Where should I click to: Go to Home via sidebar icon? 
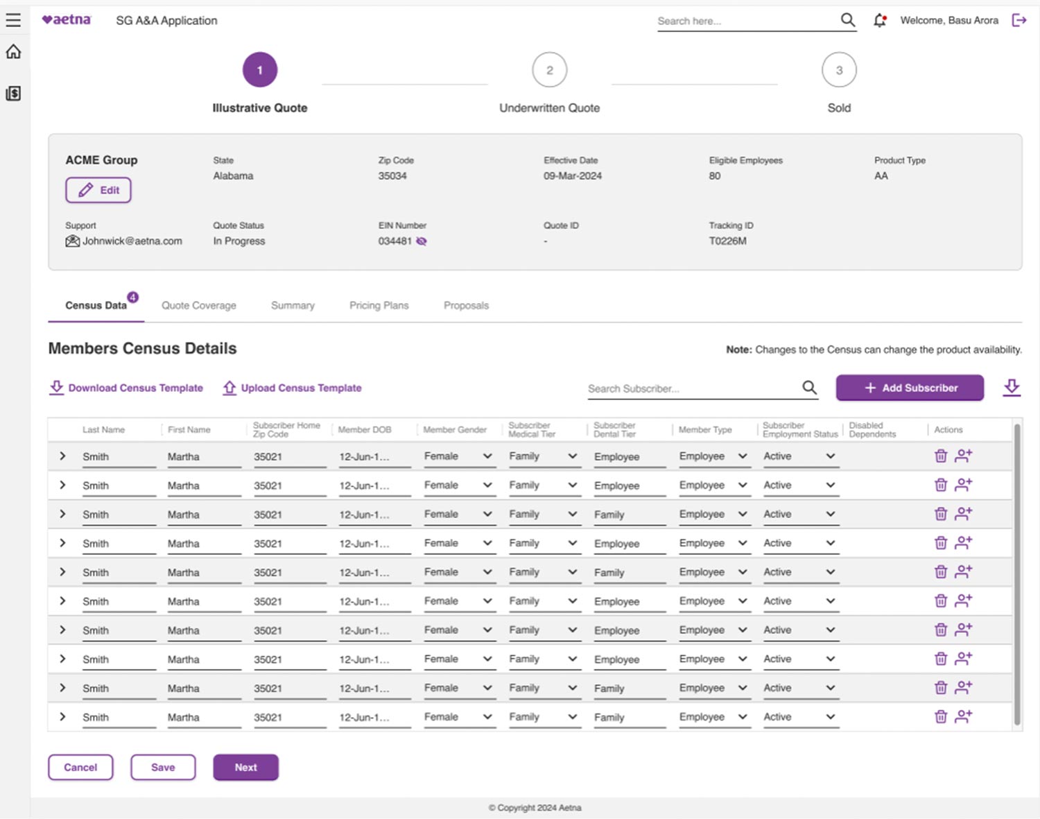13,52
